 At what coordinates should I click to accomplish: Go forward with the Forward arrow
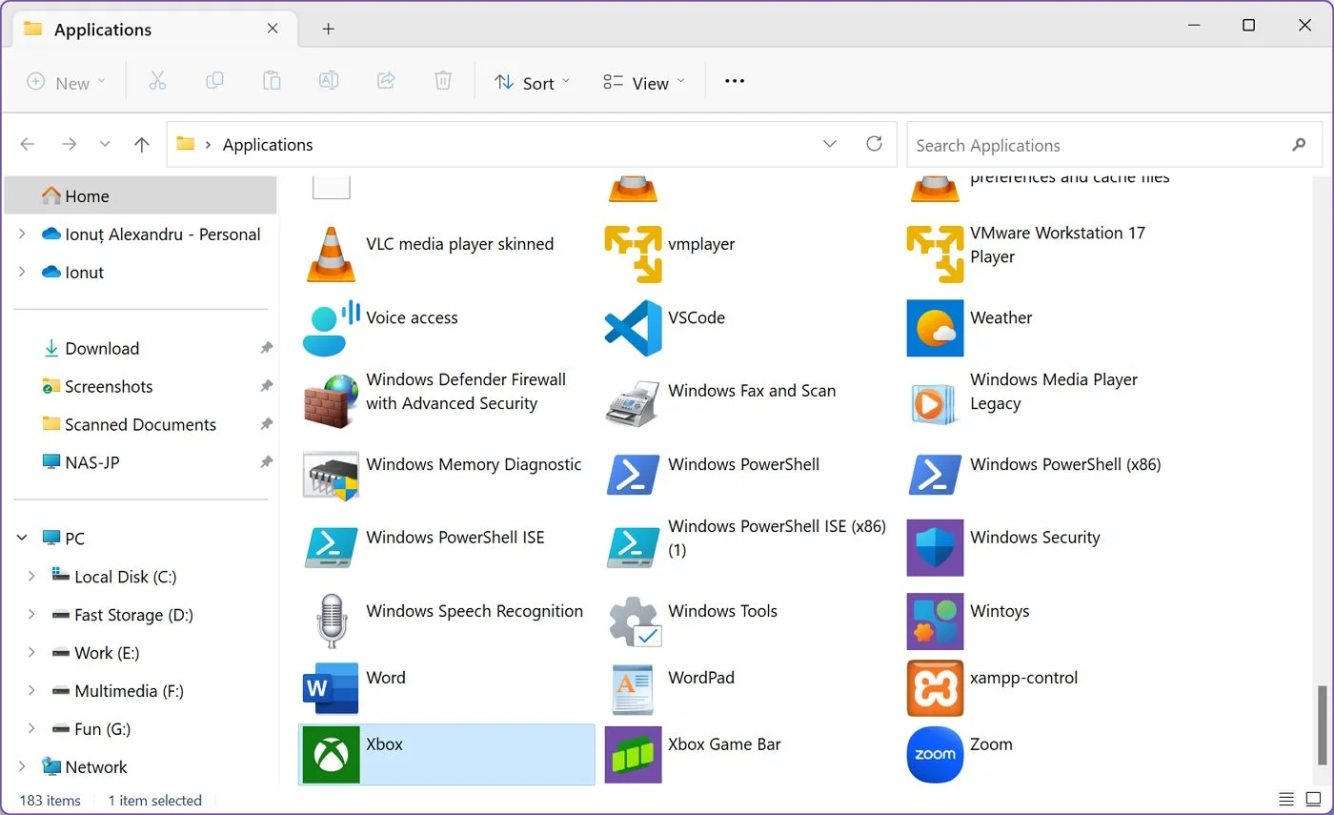(69, 145)
